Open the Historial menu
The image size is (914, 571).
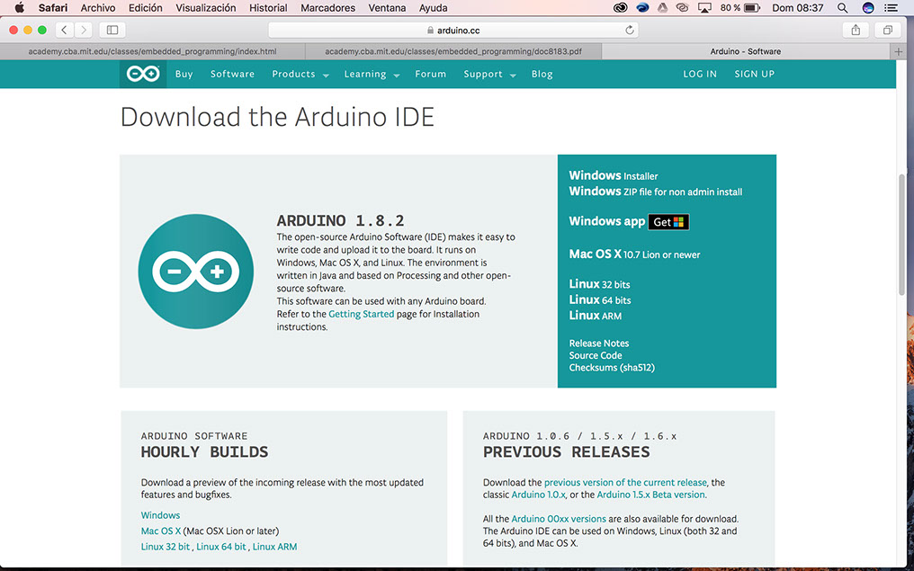pos(268,7)
